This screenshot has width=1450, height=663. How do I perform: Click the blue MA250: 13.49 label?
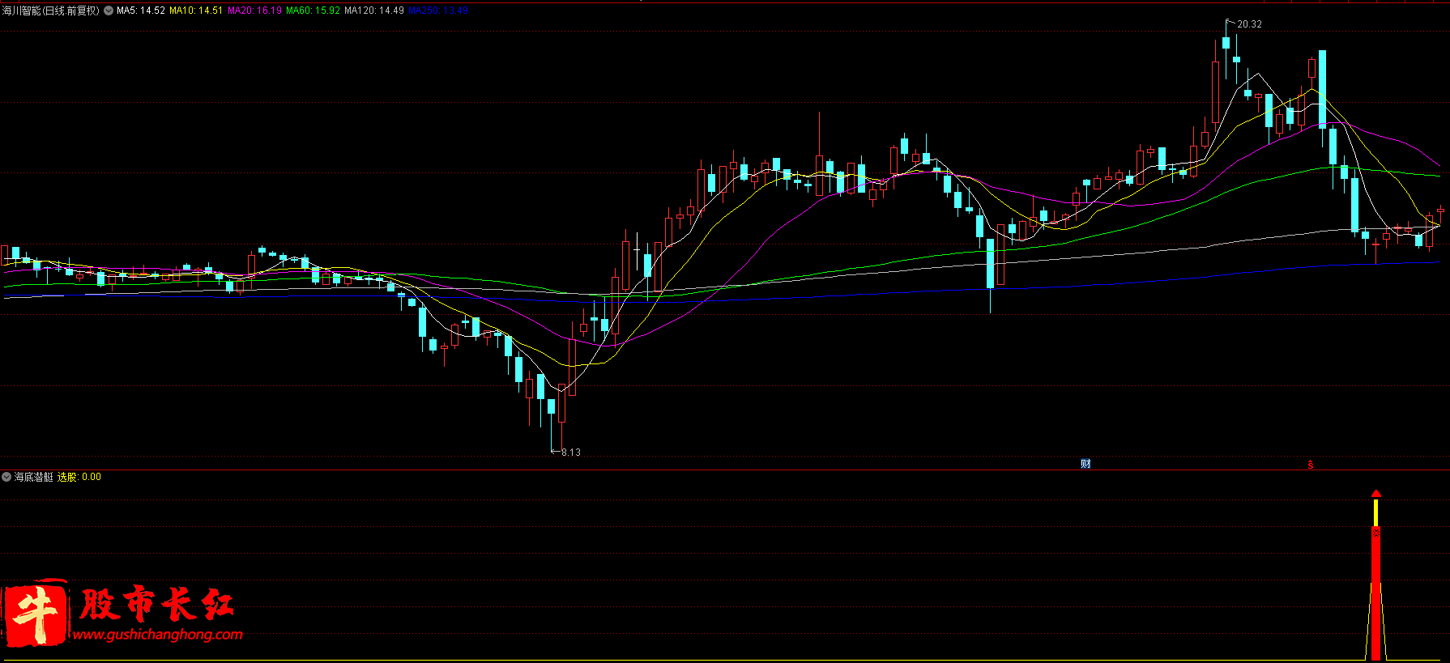coord(437,11)
